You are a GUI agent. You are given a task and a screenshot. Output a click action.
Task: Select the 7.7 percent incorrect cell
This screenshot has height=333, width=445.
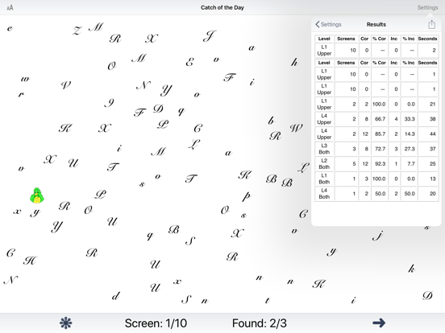click(x=409, y=163)
